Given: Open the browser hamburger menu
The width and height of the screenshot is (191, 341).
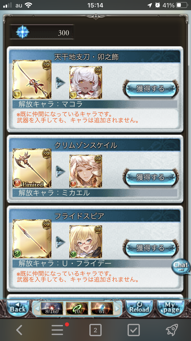Looking at the screenshot, I should coord(57,330).
